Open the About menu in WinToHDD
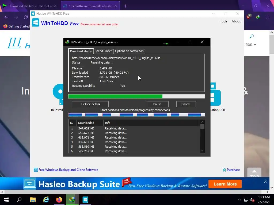The width and height of the screenshot is (274, 205). coord(236,21)
